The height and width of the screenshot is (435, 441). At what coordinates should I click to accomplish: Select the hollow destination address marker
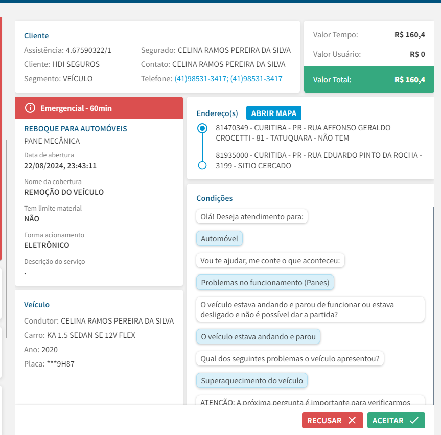click(202, 165)
